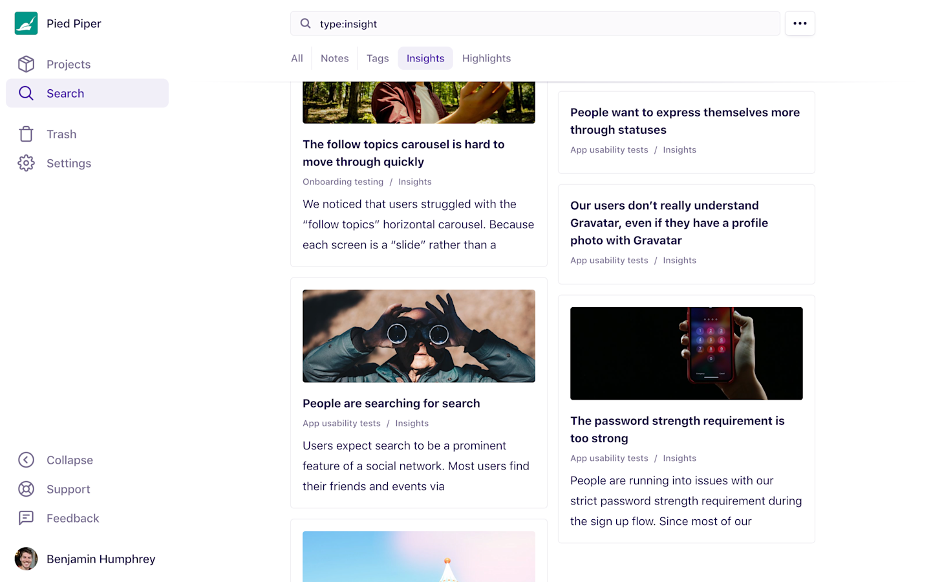Screen dimensions: 931x582
Task: Open the Feedback label
Action: [73, 518]
